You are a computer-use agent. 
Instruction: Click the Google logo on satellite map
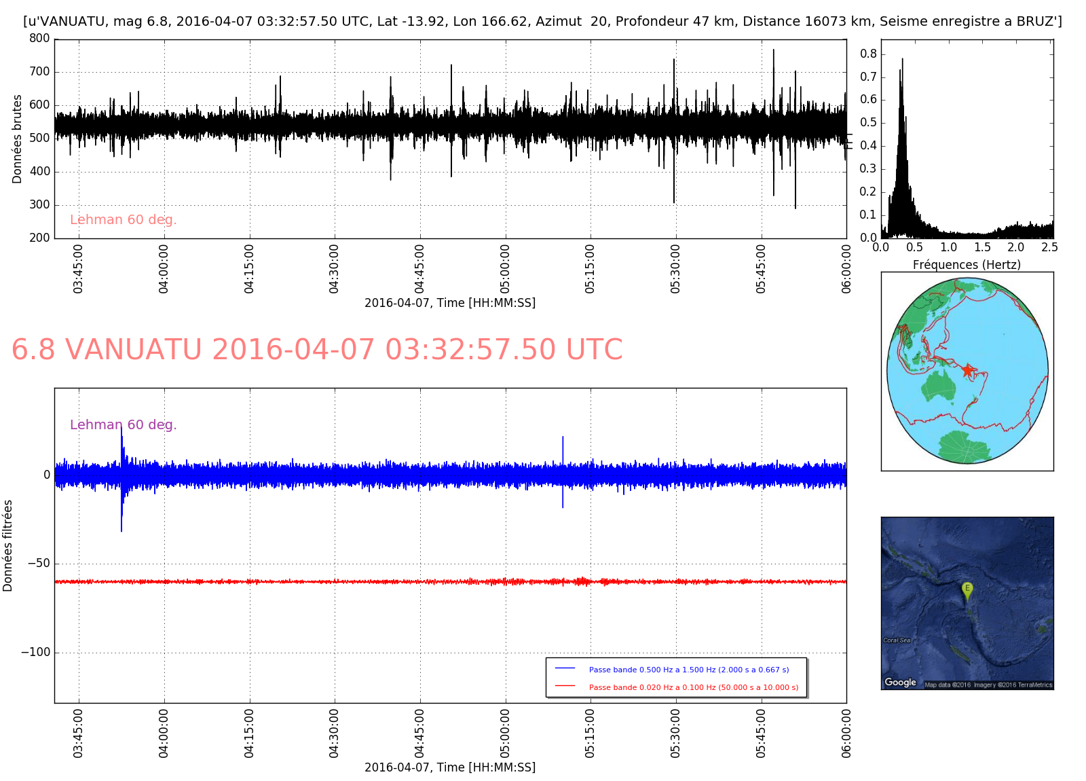point(900,682)
